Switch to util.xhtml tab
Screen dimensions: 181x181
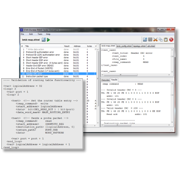[151, 46]
